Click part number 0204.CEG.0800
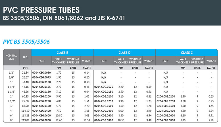 point(41,120)
